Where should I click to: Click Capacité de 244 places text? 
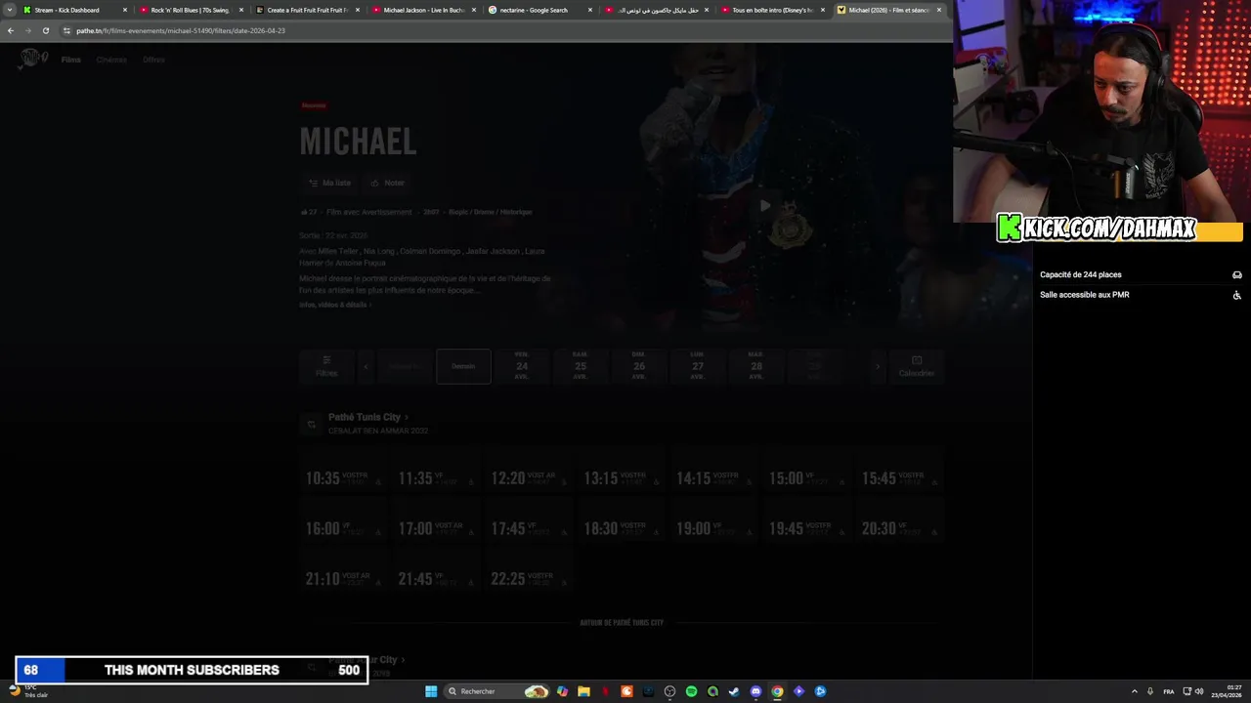pos(1080,274)
